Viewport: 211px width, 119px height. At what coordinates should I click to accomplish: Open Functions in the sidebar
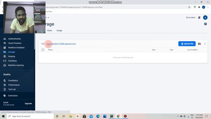(13, 61)
